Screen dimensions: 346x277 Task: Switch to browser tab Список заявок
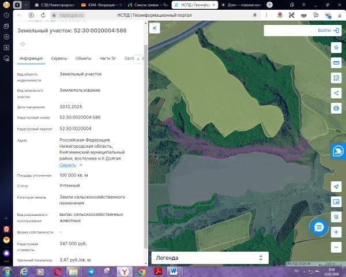tap(148, 5)
